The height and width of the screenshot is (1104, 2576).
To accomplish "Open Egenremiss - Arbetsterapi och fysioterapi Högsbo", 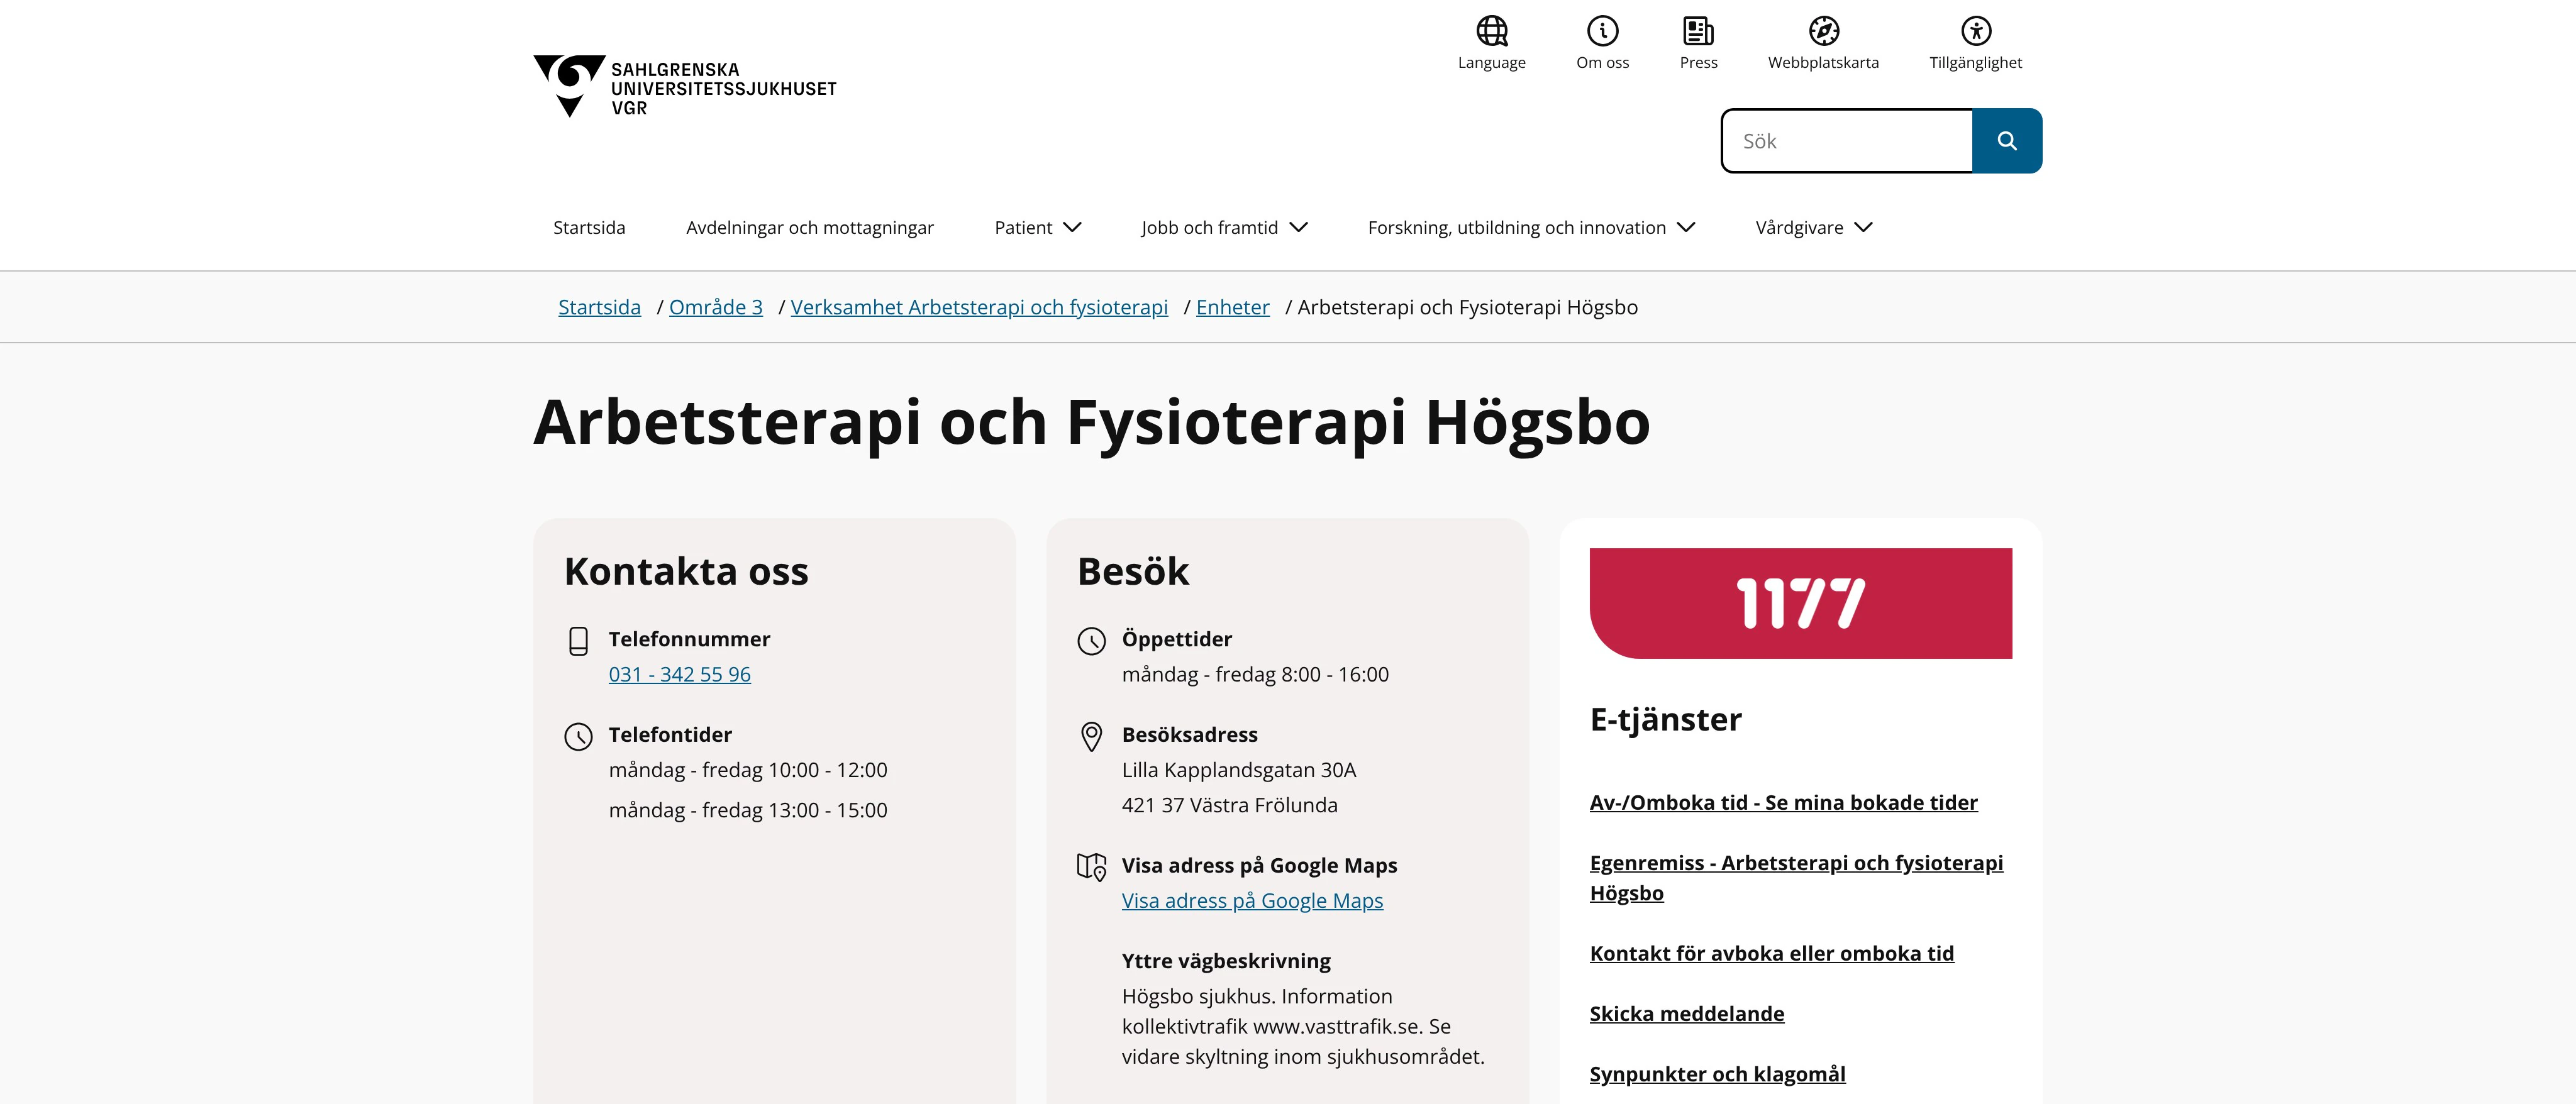I will 1796,878.
